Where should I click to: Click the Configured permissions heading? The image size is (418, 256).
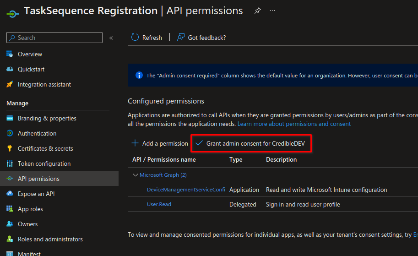tap(166, 101)
